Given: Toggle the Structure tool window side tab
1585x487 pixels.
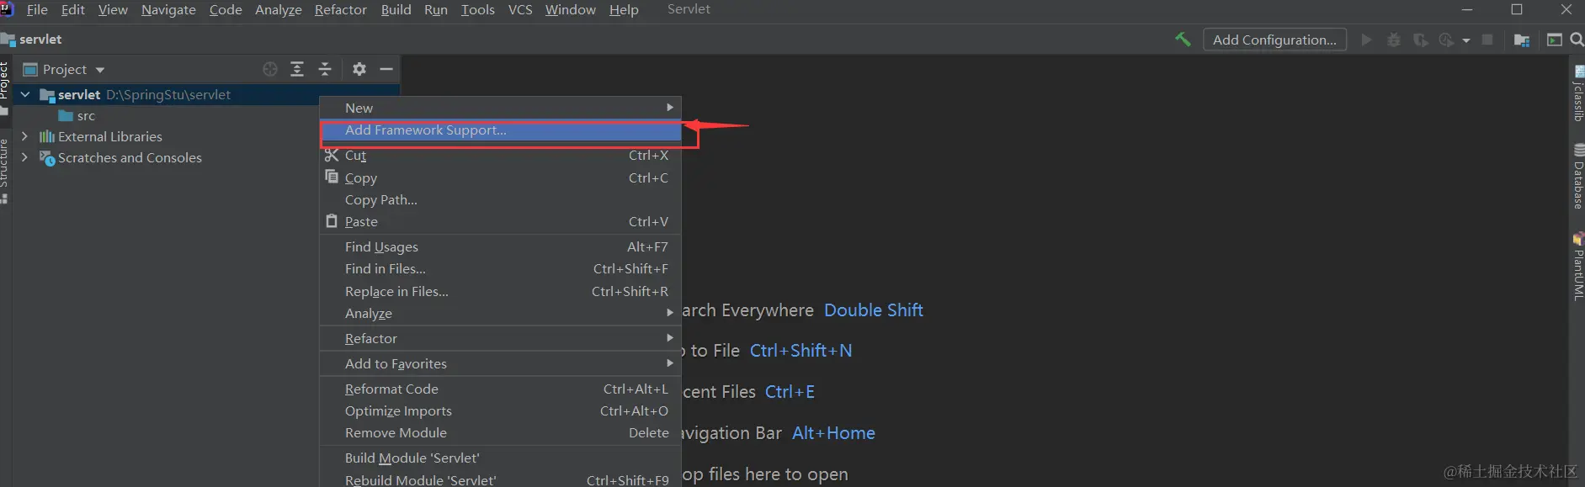Looking at the screenshot, I should [x=4, y=171].
